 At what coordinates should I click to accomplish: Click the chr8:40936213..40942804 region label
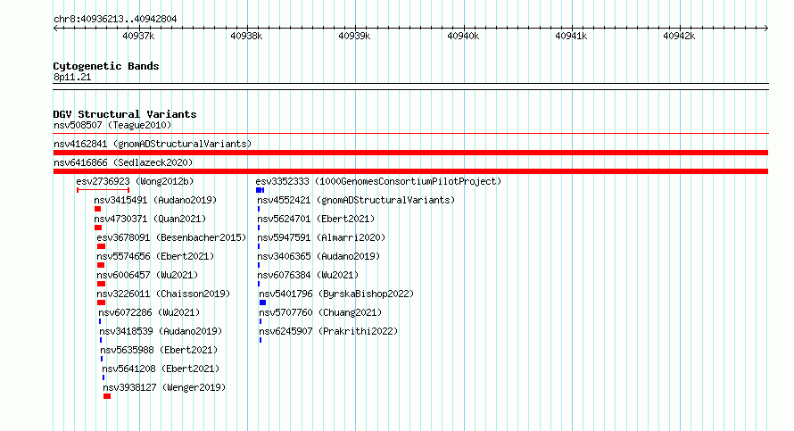click(x=115, y=20)
